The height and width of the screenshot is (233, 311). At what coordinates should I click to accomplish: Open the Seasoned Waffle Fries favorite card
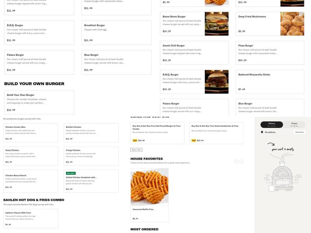(x=150, y=195)
